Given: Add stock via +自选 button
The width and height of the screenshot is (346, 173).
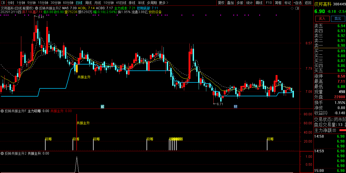Looking at the screenshot, I should click(298, 3).
